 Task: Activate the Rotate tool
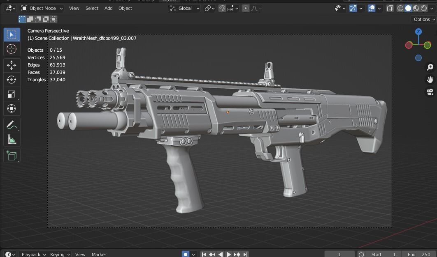pos(12,80)
